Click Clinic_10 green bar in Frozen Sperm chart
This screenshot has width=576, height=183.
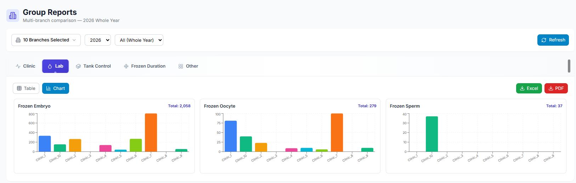[x=432, y=134]
